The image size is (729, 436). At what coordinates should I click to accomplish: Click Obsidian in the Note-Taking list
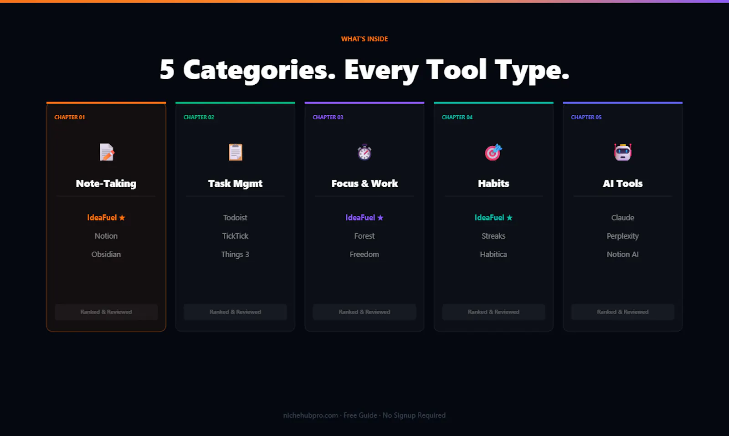coord(106,254)
